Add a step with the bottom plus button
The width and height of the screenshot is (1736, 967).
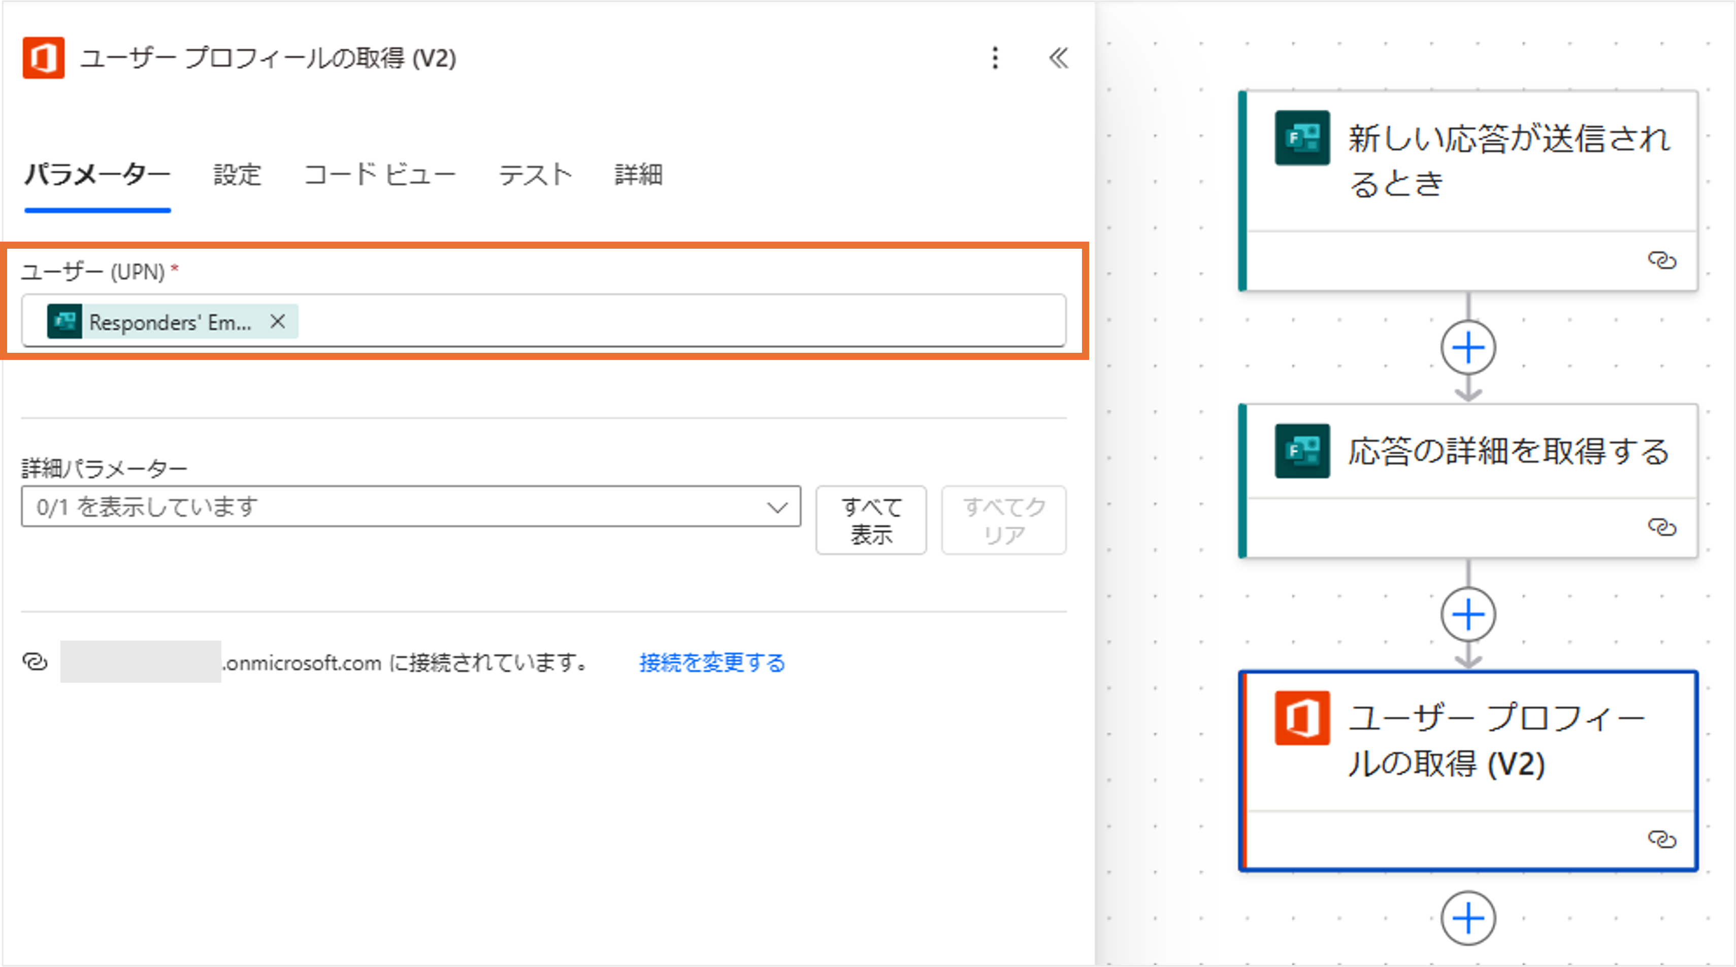[x=1468, y=918]
